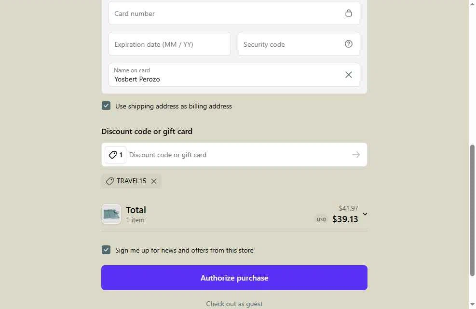The height and width of the screenshot is (309, 476).
Task: Clear the Name on card field
Action: pos(348,75)
